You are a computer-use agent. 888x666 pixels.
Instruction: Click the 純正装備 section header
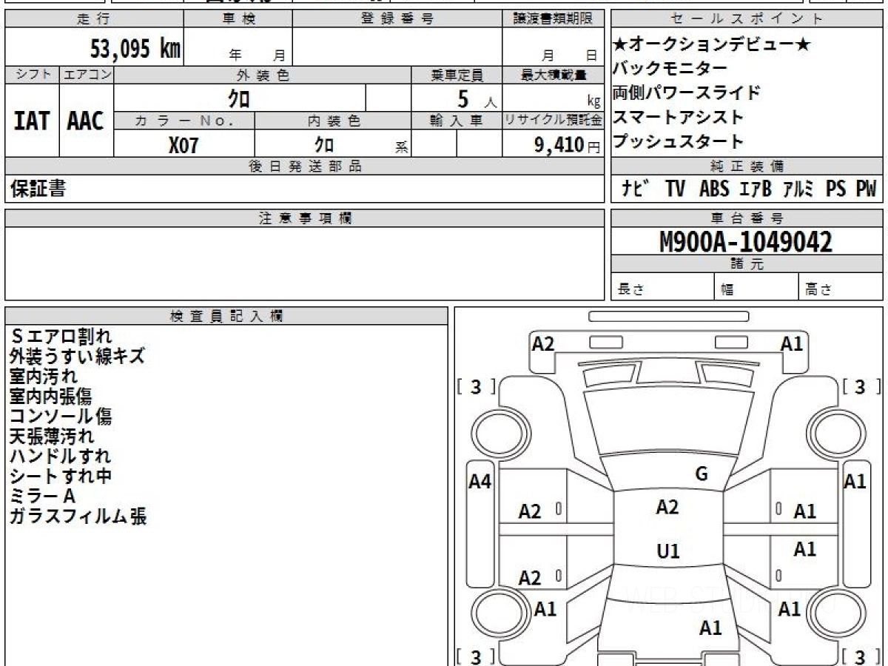[747, 166]
